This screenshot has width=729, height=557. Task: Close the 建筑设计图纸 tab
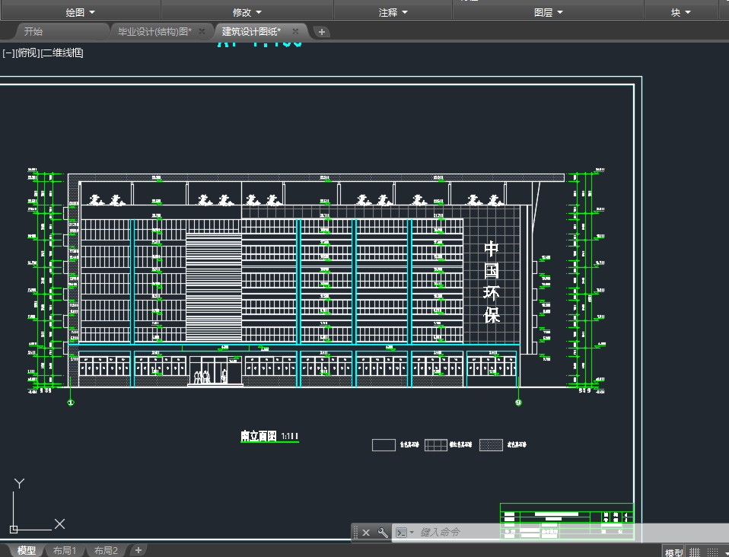pyautogui.click(x=295, y=32)
